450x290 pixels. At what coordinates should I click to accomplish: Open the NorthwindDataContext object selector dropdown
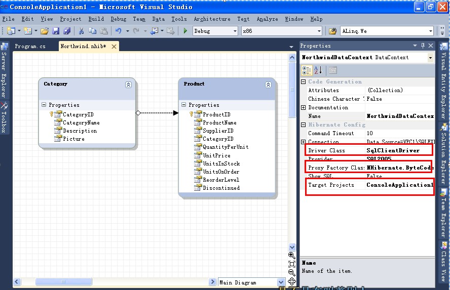(430, 58)
